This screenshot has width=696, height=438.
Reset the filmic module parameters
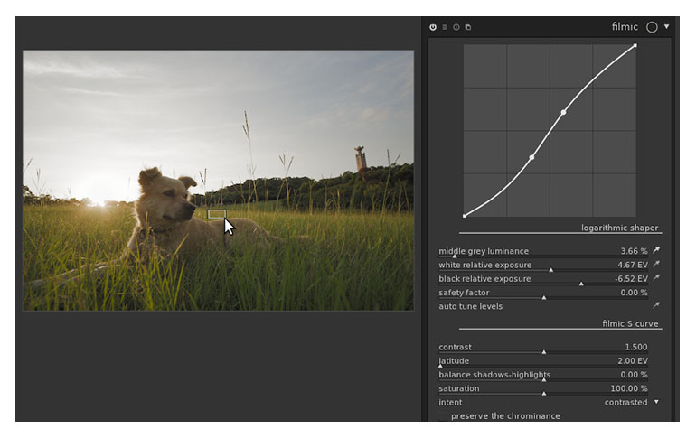[456, 27]
